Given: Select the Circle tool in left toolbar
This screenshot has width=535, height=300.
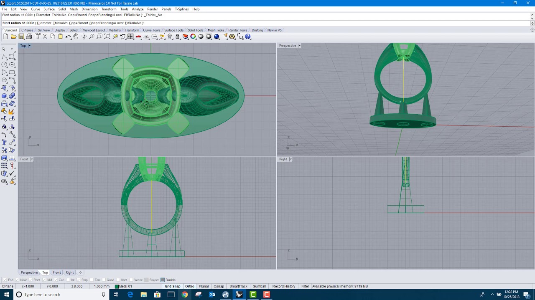Looking at the screenshot, I should point(4,64).
